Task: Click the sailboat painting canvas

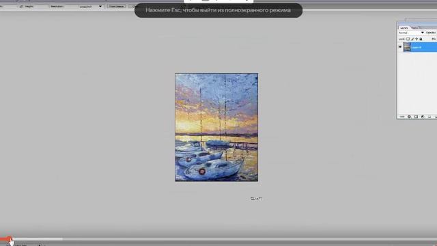Action: click(216, 128)
